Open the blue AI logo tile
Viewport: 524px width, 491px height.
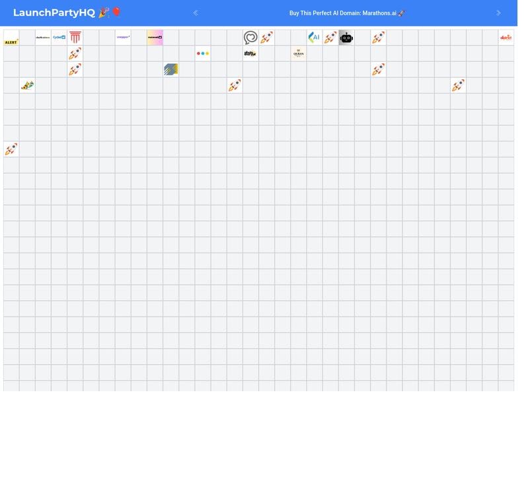315,38
